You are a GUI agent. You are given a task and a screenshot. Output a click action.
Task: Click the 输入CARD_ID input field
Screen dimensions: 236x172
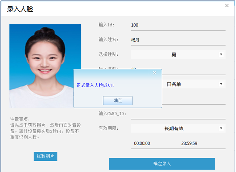[x=178, y=114]
